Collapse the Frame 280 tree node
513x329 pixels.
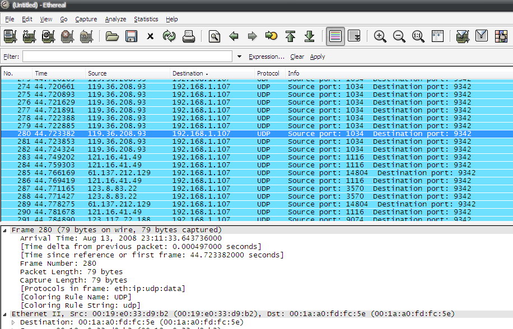[x=6, y=230]
